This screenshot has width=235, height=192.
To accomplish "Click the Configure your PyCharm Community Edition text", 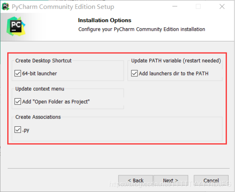I will click(142, 29).
